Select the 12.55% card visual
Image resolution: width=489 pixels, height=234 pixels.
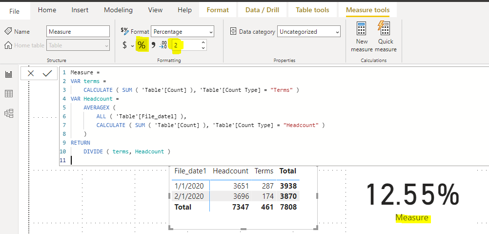(412, 195)
